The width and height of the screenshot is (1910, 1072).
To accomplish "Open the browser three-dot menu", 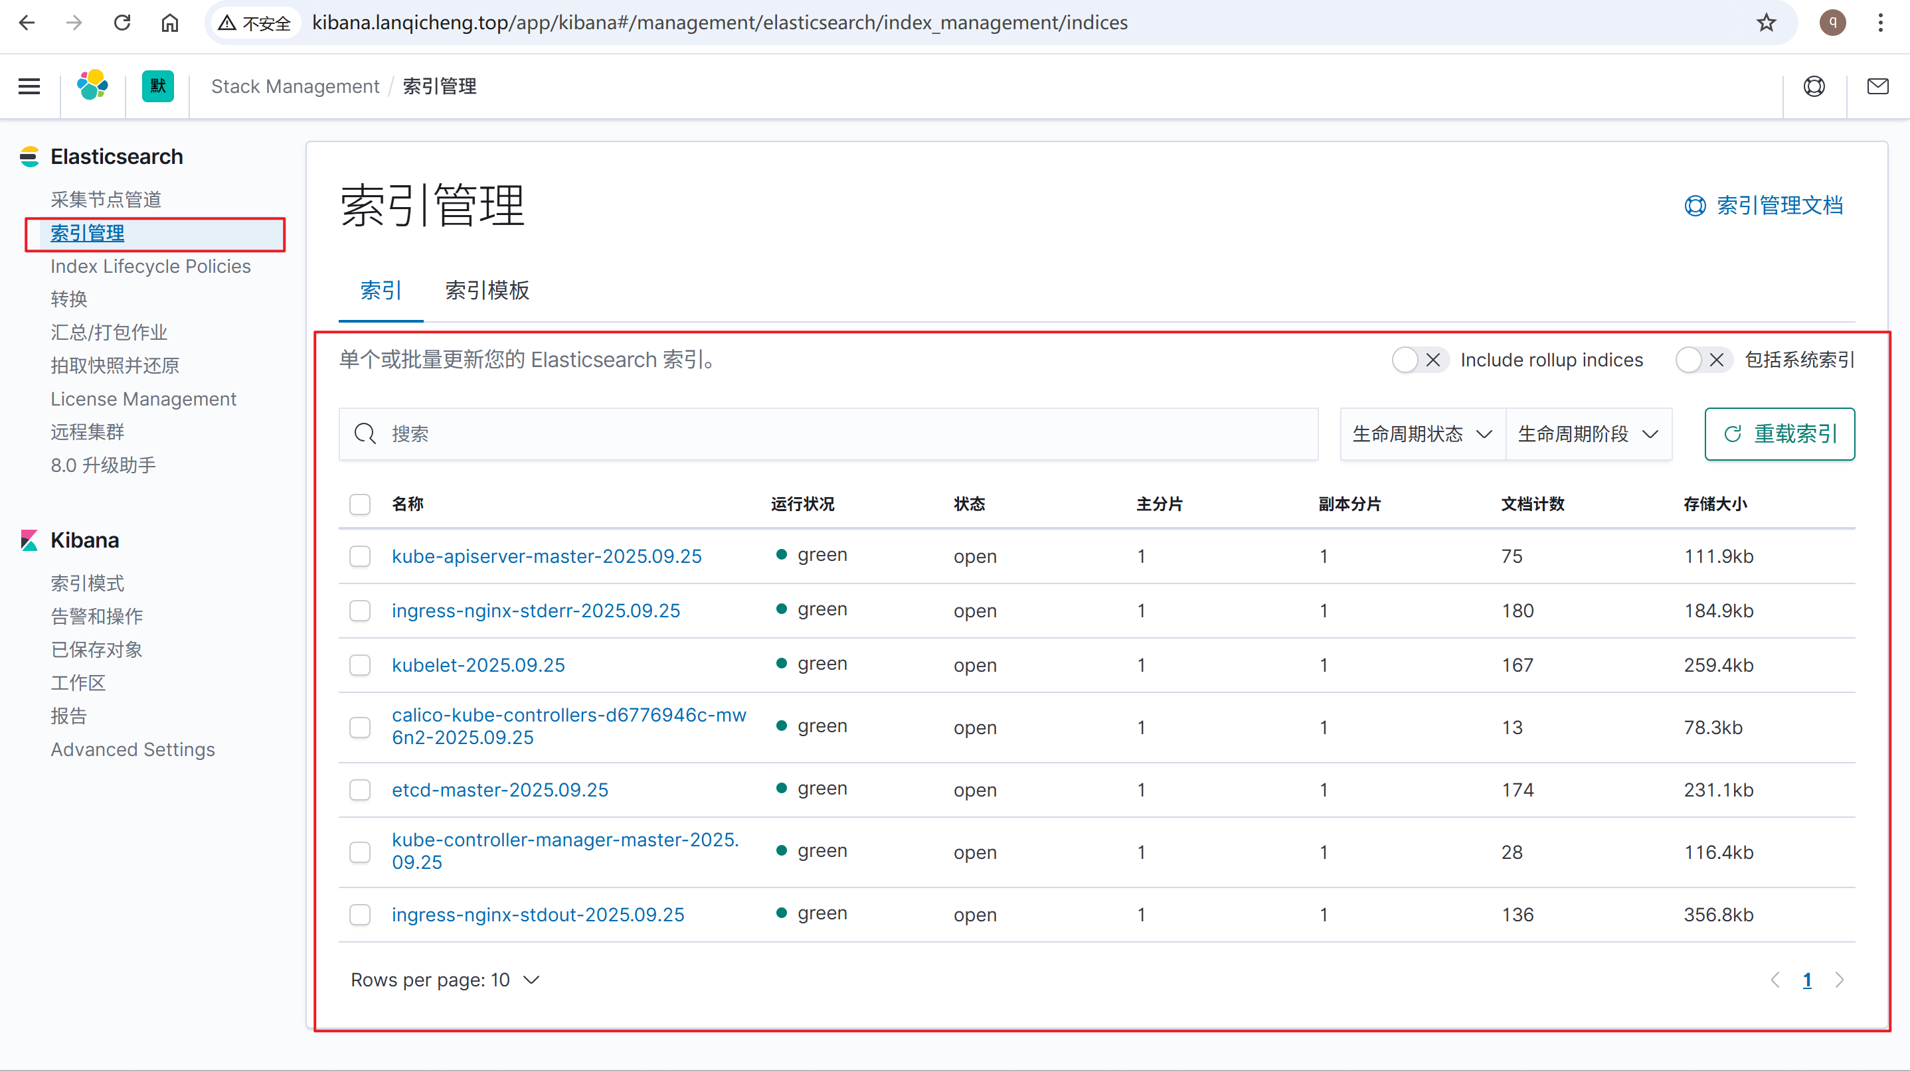I will tap(1880, 23).
